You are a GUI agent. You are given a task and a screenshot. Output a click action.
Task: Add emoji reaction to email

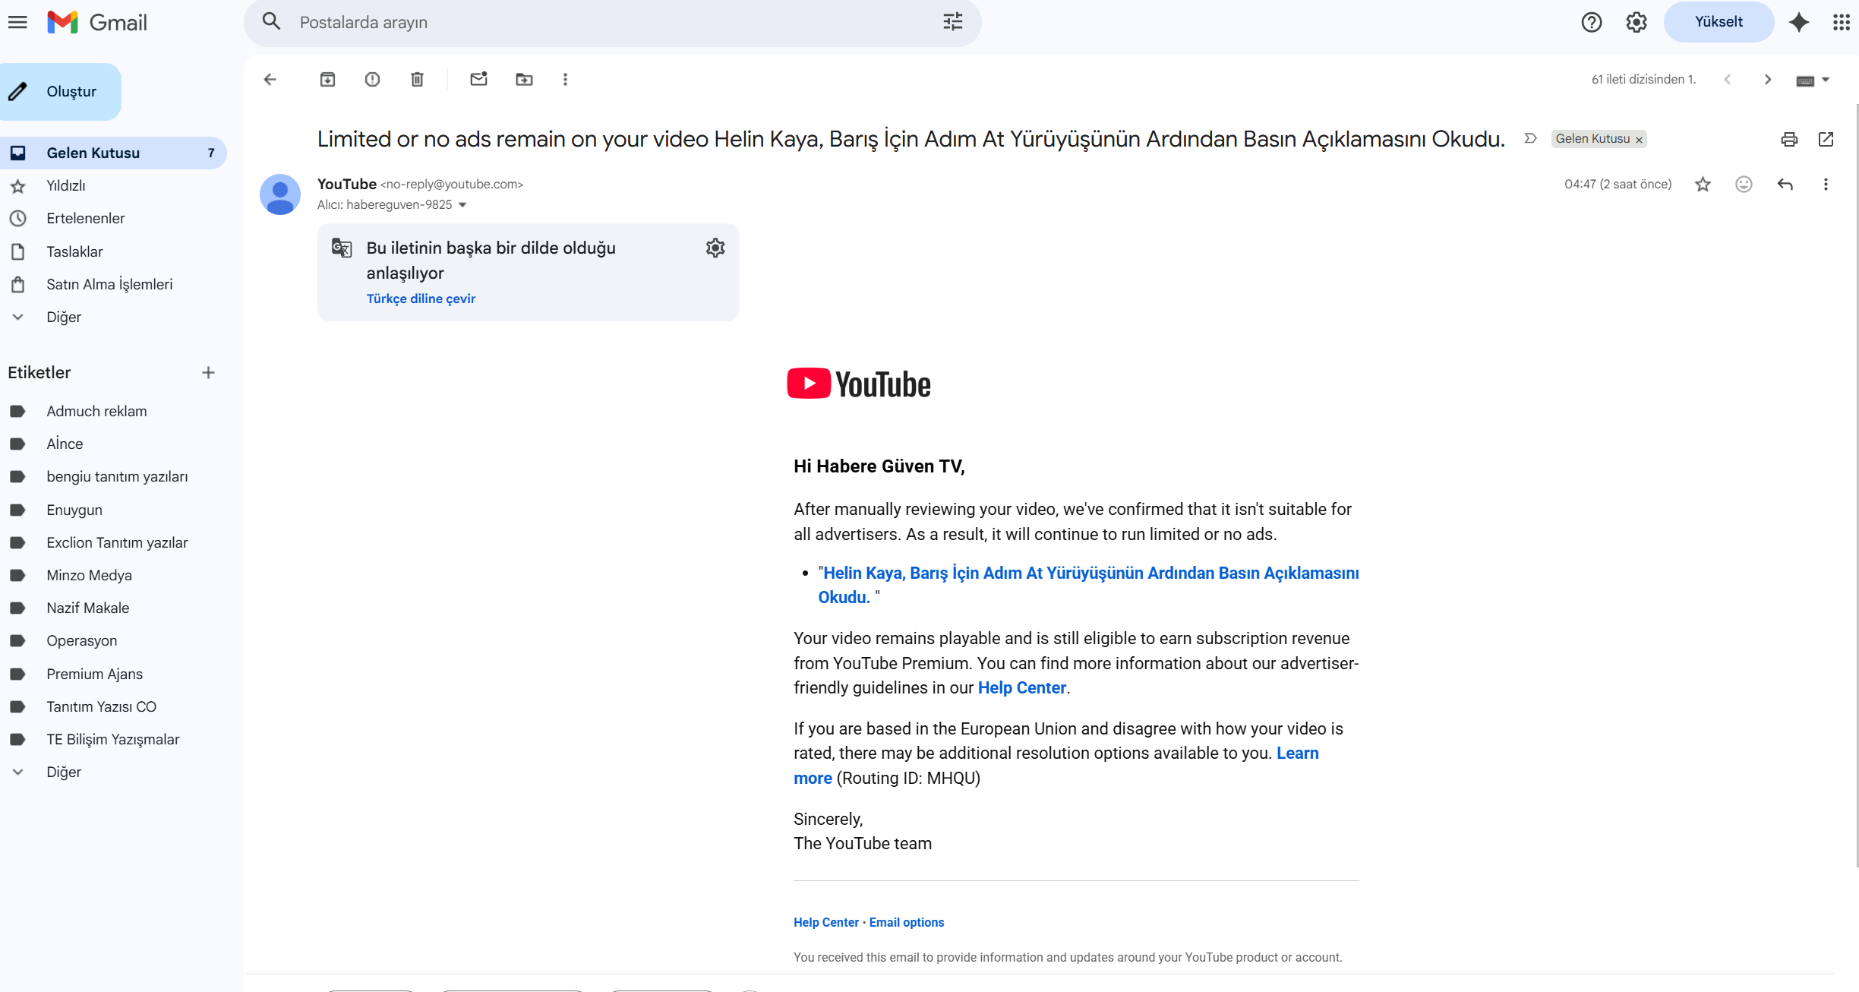(x=1744, y=184)
